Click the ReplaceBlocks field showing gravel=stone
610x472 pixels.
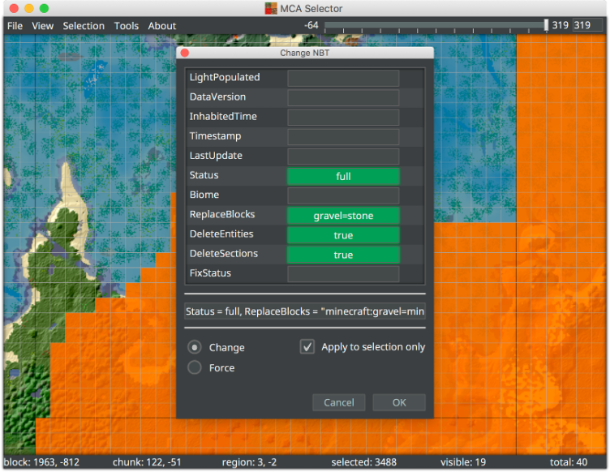click(x=343, y=216)
